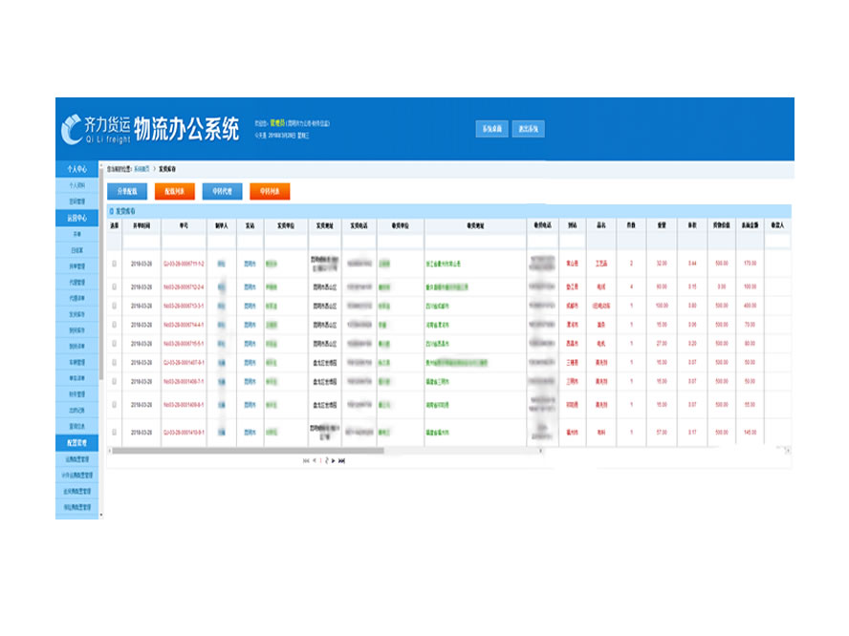Check the row of order QJ-03-28-0001410-9-1

pos(115,432)
